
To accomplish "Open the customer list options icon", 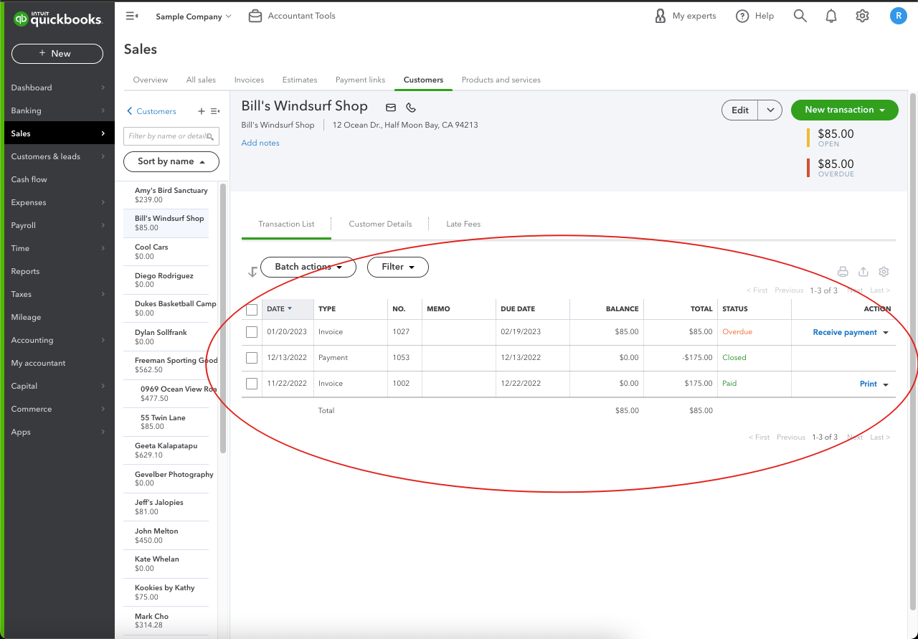I will 215,111.
